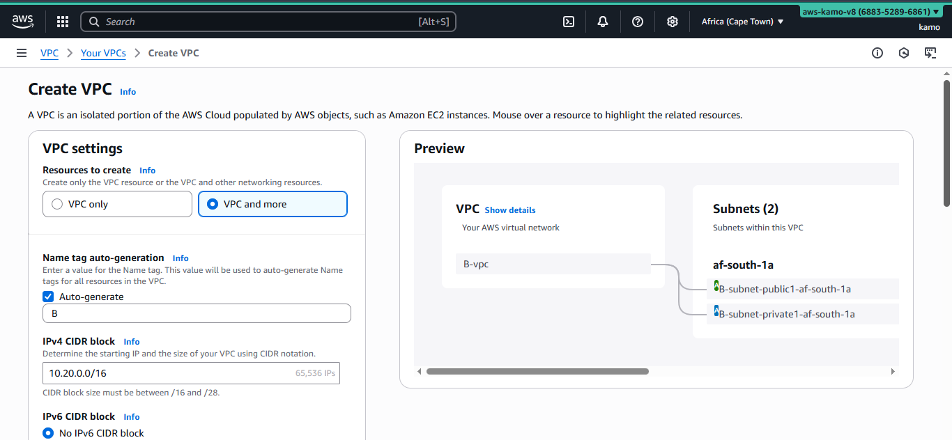952x440 pixels.
Task: Click the VPC breadcrumb link
Action: [x=49, y=53]
